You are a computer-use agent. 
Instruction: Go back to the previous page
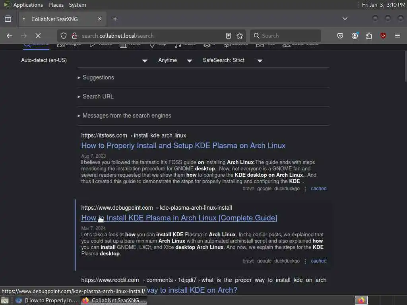pyautogui.click(x=10, y=36)
